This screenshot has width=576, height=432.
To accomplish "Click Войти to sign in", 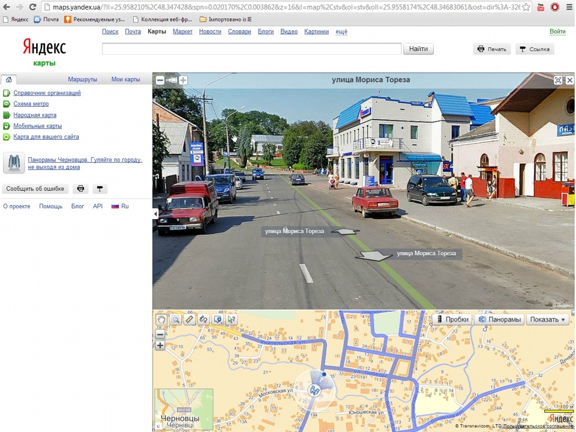I will 557,32.
